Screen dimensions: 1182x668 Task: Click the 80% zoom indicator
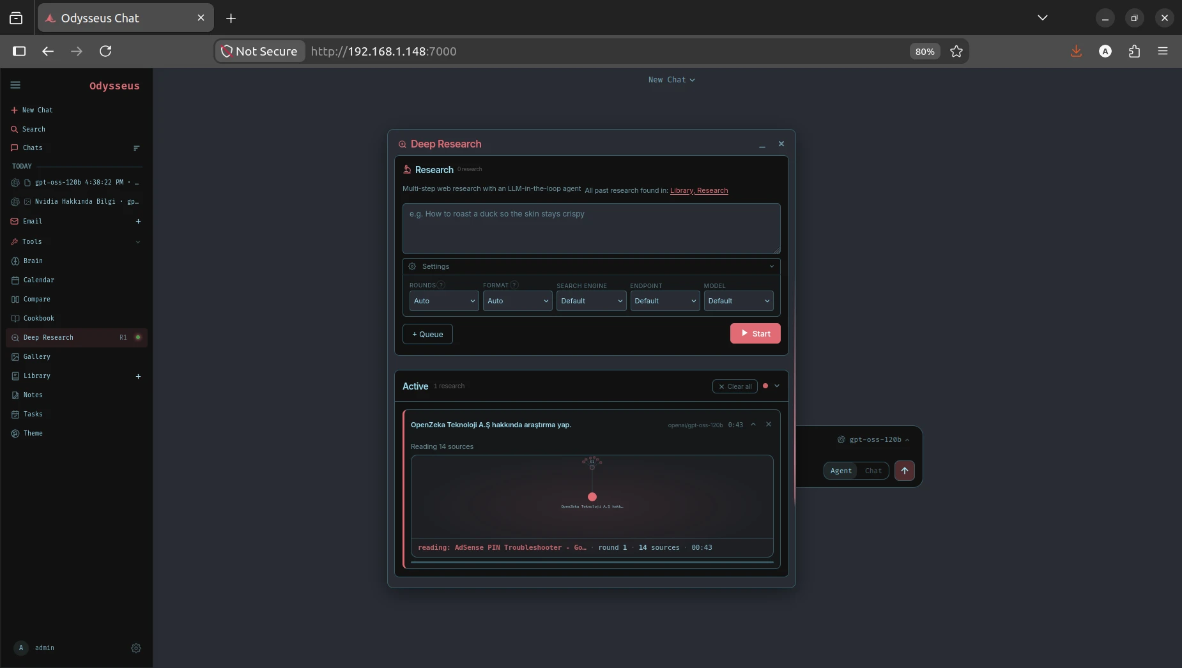pyautogui.click(x=925, y=51)
